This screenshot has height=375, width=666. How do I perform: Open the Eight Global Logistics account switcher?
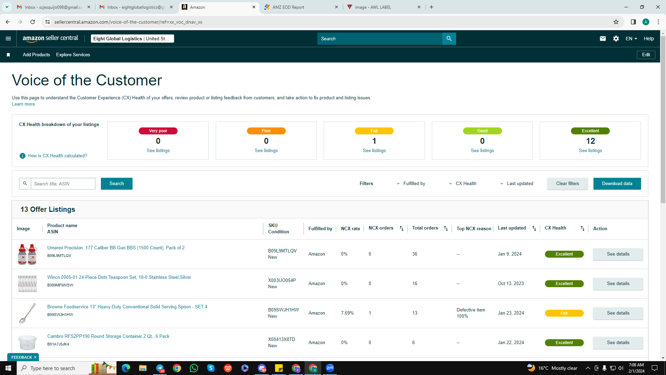(132, 39)
